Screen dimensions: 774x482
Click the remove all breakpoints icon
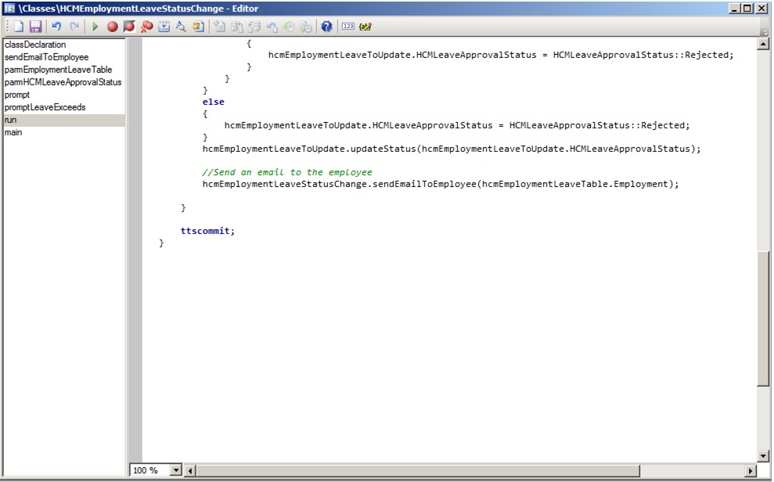(x=146, y=27)
